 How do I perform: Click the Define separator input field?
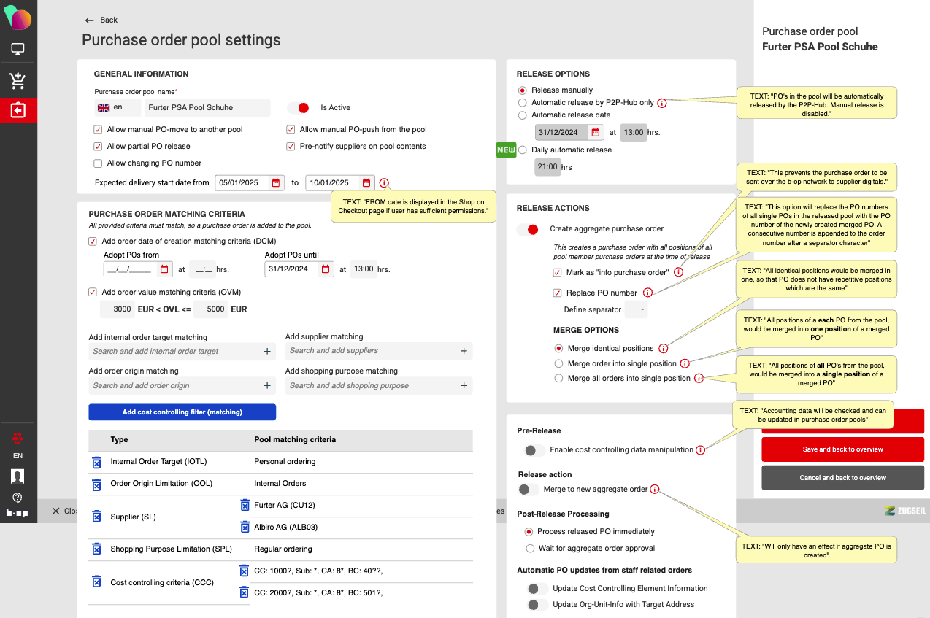637,310
